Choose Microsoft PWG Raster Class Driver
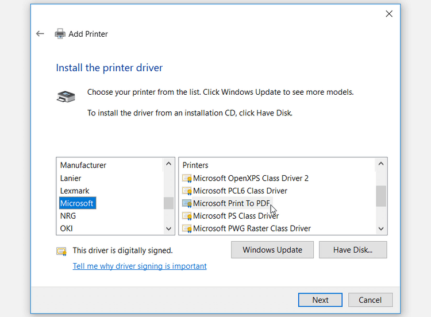 [x=252, y=229]
